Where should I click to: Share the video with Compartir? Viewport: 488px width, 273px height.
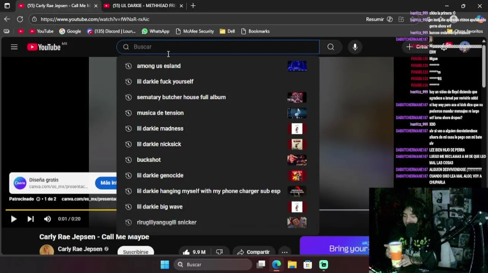(253, 252)
